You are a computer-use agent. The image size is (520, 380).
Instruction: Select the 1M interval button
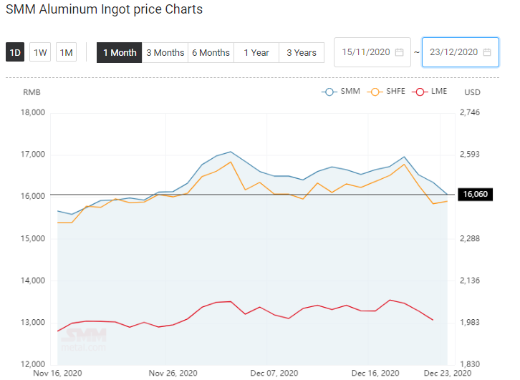tap(67, 52)
